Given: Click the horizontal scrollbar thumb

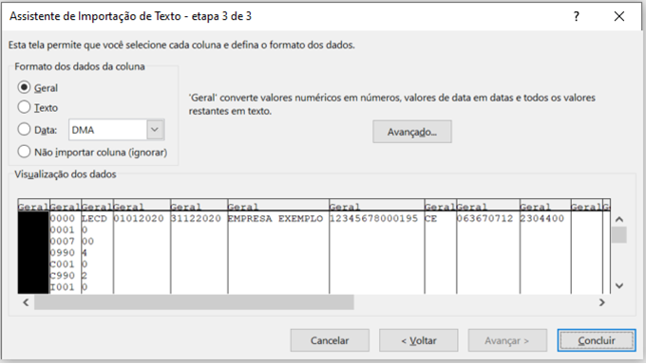Looking at the screenshot, I should point(194,302).
